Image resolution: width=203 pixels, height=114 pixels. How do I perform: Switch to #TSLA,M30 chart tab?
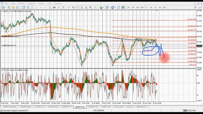pos(119,107)
